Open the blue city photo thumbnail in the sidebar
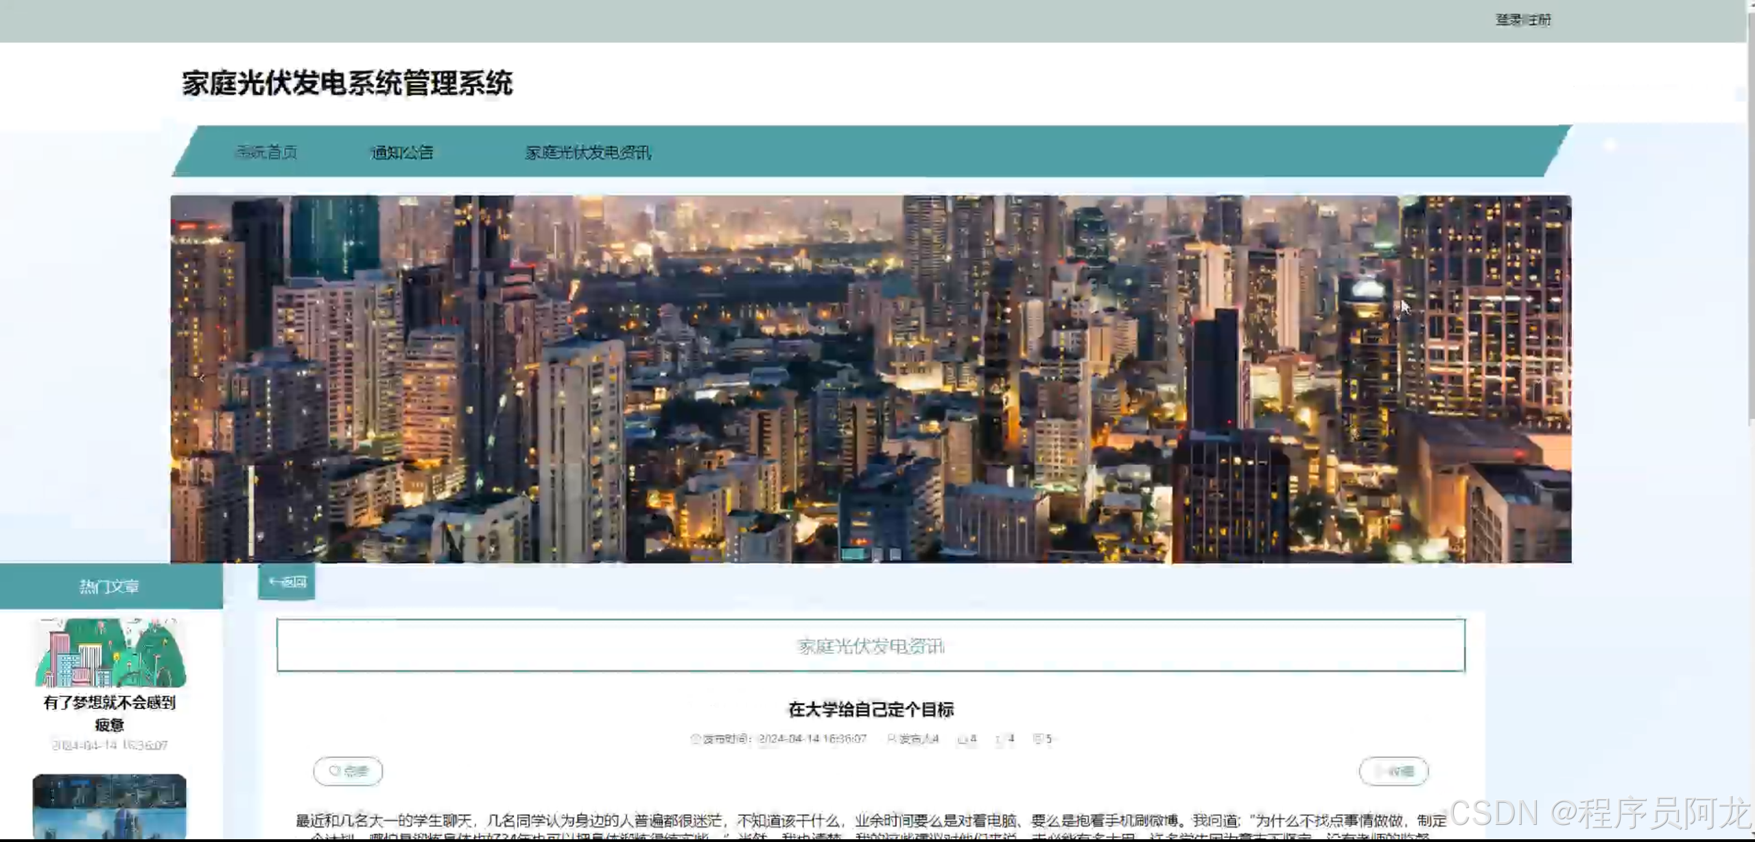The height and width of the screenshot is (842, 1755). tap(110, 806)
